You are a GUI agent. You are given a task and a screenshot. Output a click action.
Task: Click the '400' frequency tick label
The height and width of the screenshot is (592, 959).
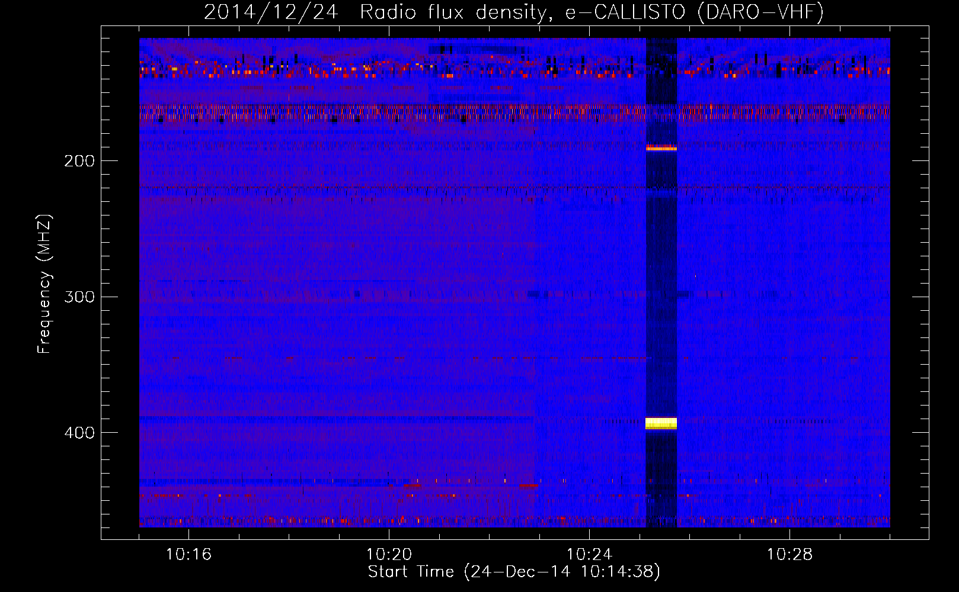[x=79, y=433]
